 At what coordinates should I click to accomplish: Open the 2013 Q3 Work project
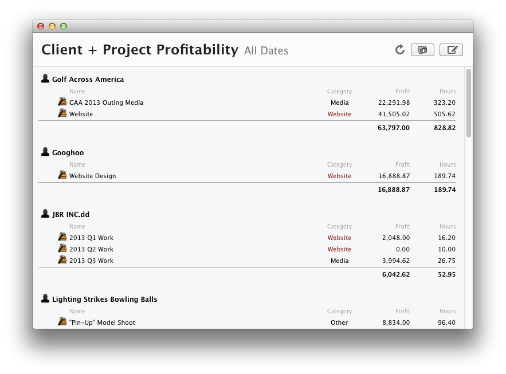coord(91,261)
